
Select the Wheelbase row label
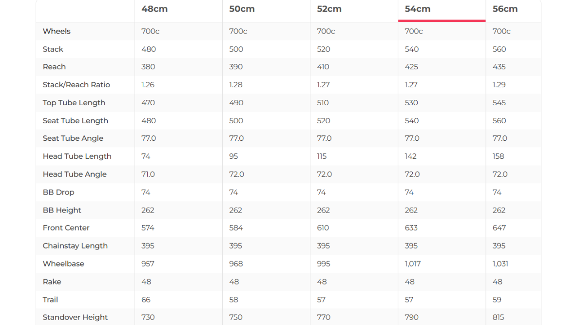(x=63, y=264)
